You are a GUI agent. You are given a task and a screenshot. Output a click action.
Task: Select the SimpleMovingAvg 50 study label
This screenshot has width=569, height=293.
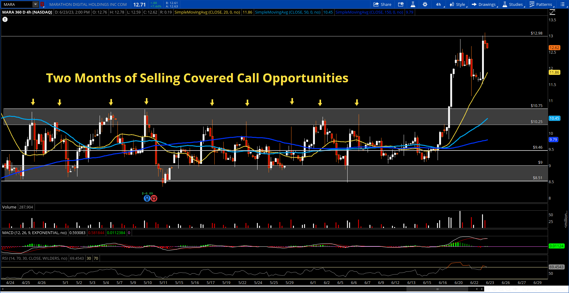[288, 12]
